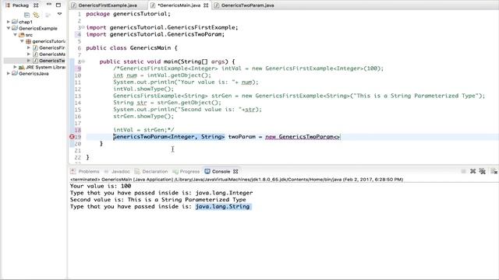
Task: Close the Package Explorer tab
Action: 36,5
